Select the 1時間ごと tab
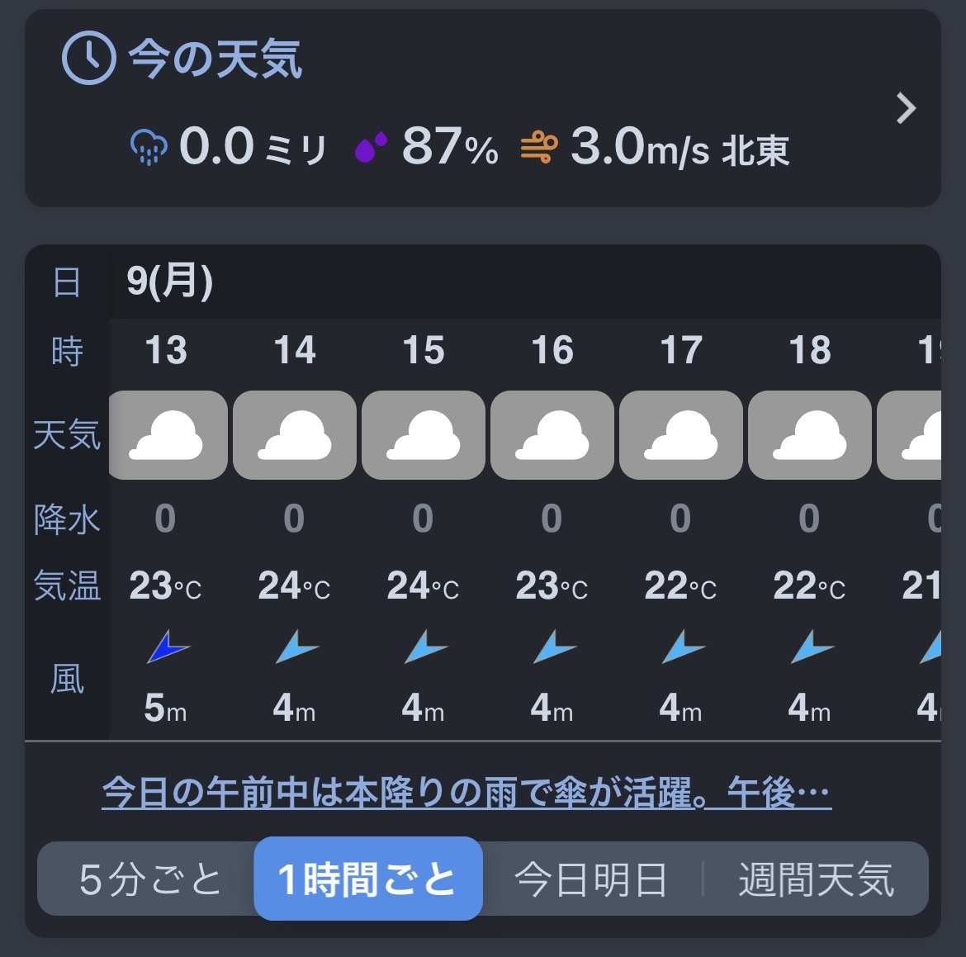Viewport: 966px width, 957px height. (367, 879)
